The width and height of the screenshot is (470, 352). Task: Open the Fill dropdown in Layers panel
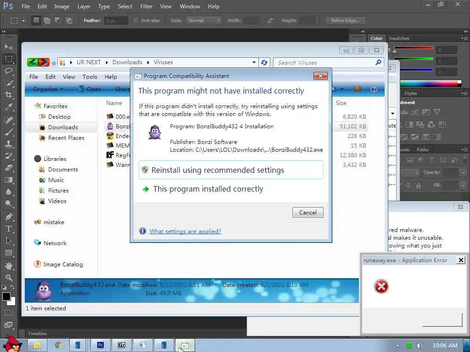(464, 186)
